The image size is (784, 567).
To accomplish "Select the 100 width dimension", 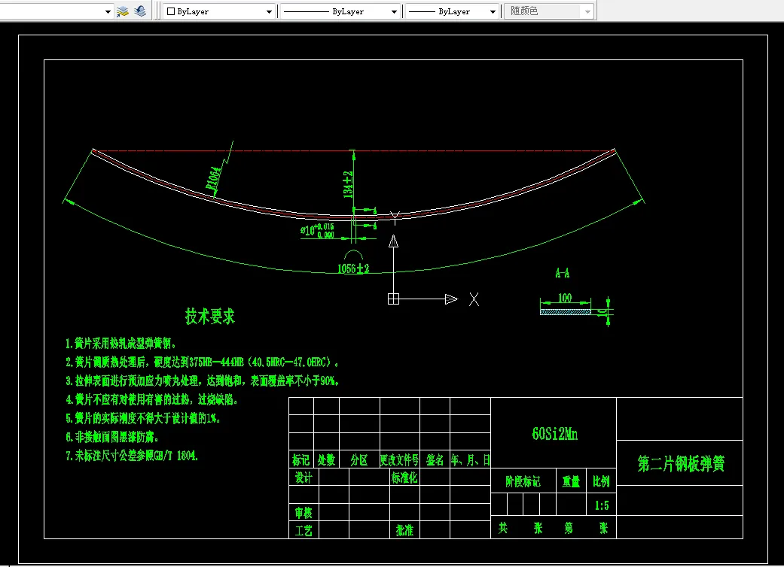I will [x=565, y=298].
